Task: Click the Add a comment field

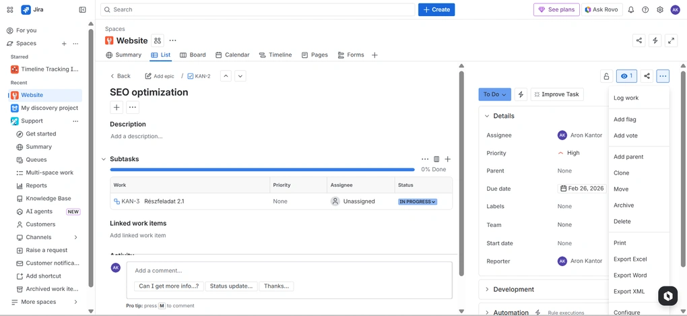Action: (x=289, y=271)
